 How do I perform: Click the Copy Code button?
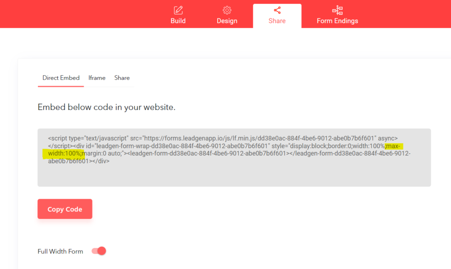(x=65, y=209)
